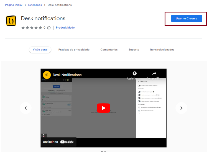Screen dimensions: 212x159
Task: Play the YouTube video with the red button
Action: coord(103,108)
